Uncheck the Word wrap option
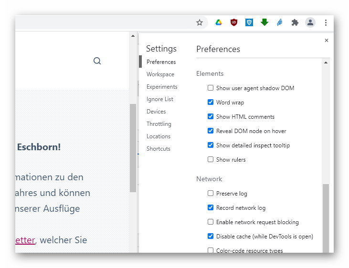Viewport: 349px width, 268px height. click(211, 103)
